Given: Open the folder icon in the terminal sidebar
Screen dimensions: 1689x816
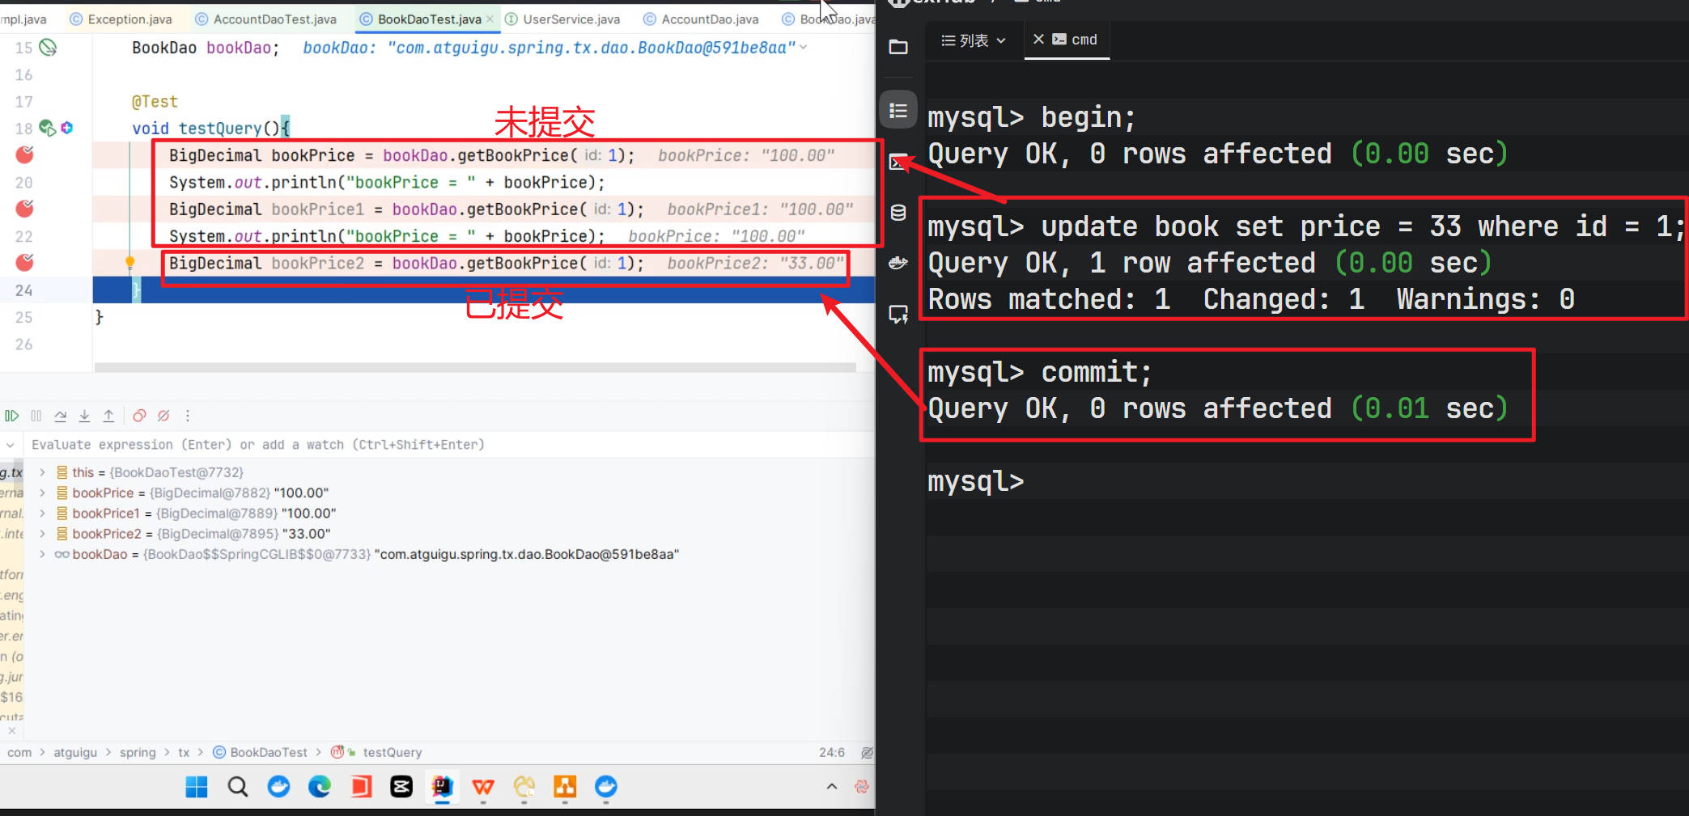Looking at the screenshot, I should [898, 47].
